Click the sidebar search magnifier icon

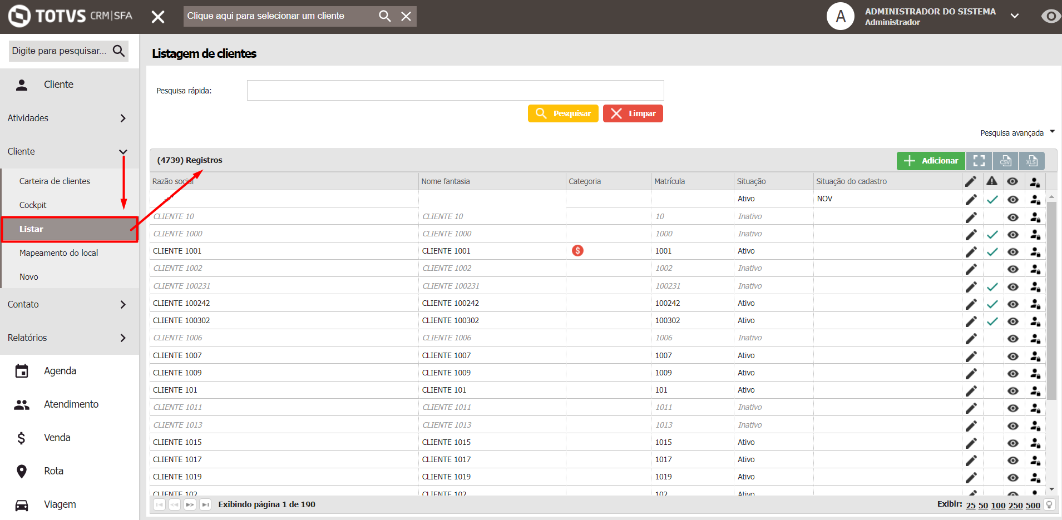click(x=118, y=51)
